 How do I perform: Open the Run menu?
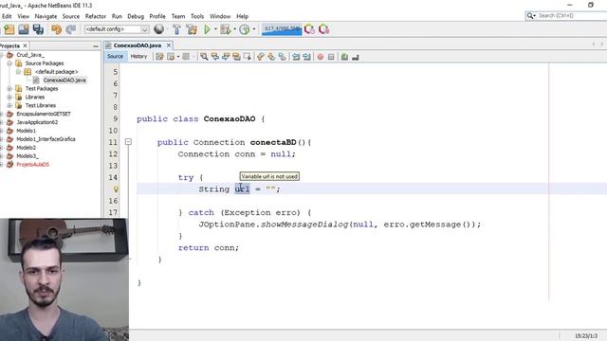(x=117, y=16)
